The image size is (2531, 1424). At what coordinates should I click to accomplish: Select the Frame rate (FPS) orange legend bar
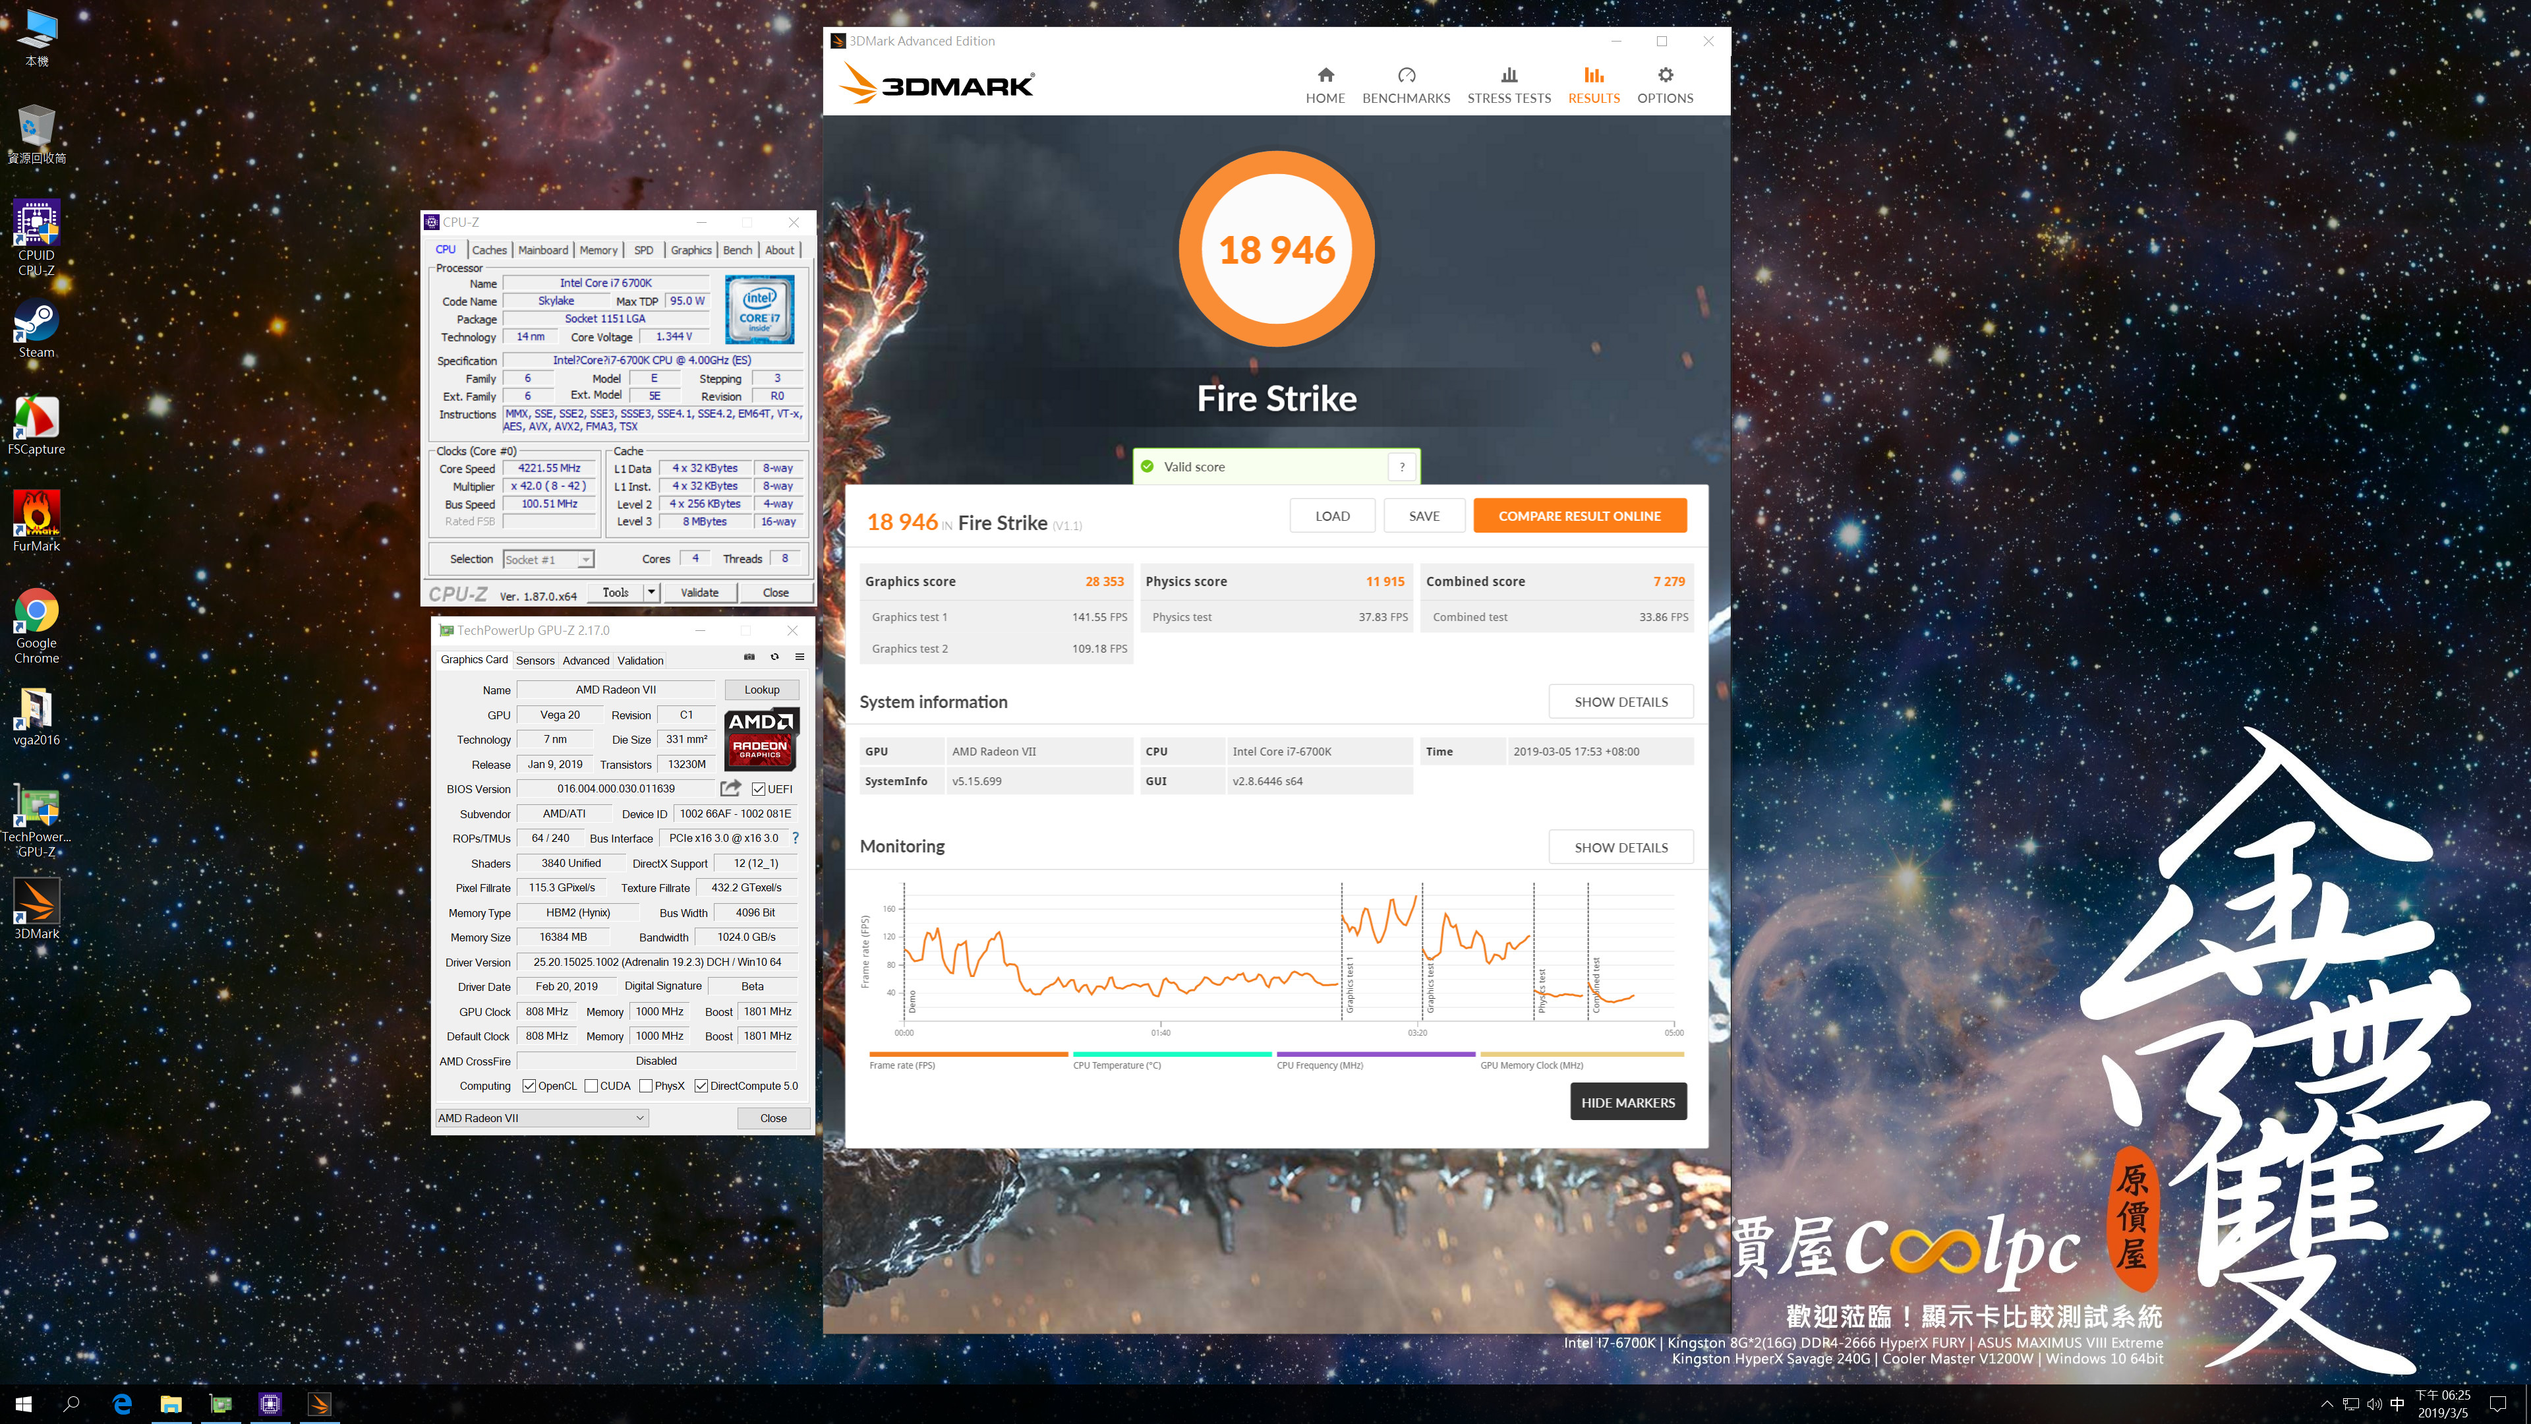coord(968,1055)
